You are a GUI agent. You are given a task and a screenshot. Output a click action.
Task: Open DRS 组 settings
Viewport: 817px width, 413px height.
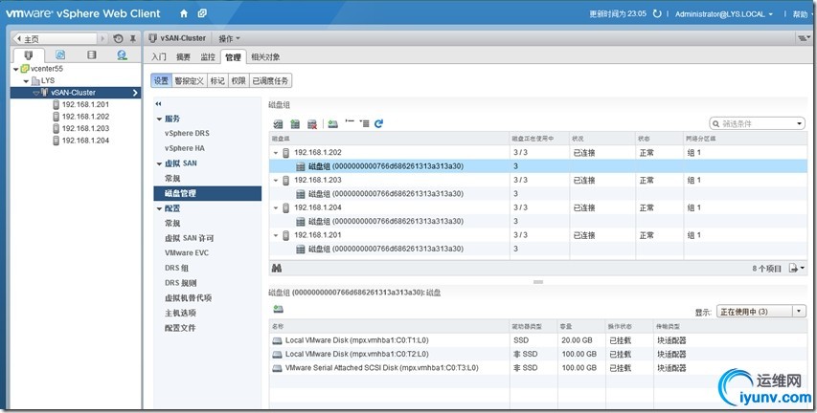(176, 268)
